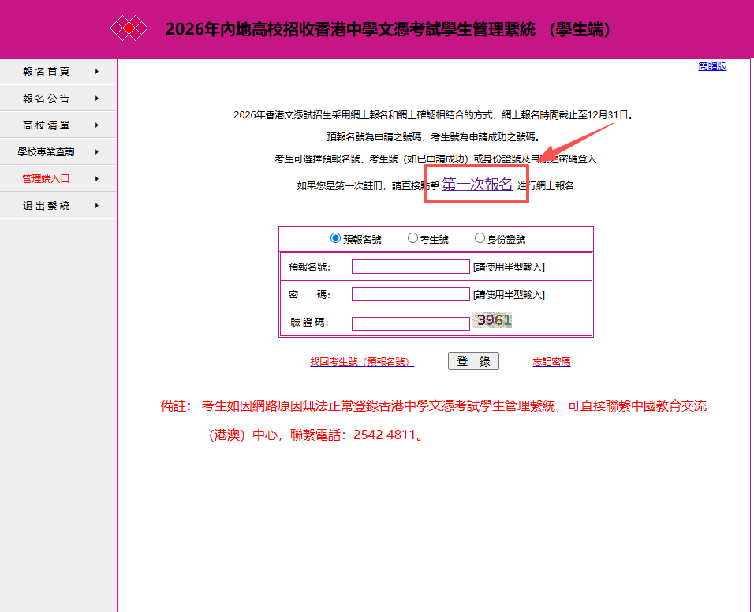Expand the arrow beside 報名公告
The width and height of the screenshot is (754, 612).
point(98,98)
